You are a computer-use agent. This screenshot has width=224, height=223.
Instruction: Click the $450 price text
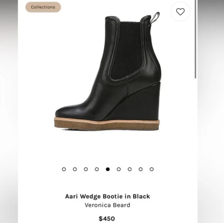pyautogui.click(x=107, y=219)
